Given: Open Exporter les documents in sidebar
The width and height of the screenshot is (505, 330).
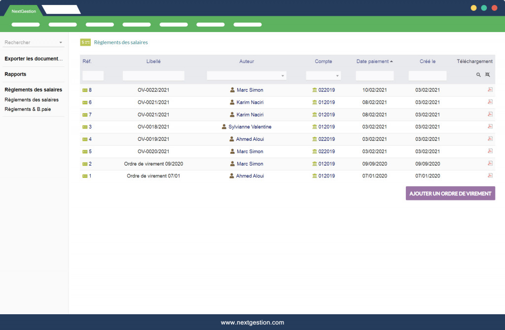Looking at the screenshot, I should [34, 59].
